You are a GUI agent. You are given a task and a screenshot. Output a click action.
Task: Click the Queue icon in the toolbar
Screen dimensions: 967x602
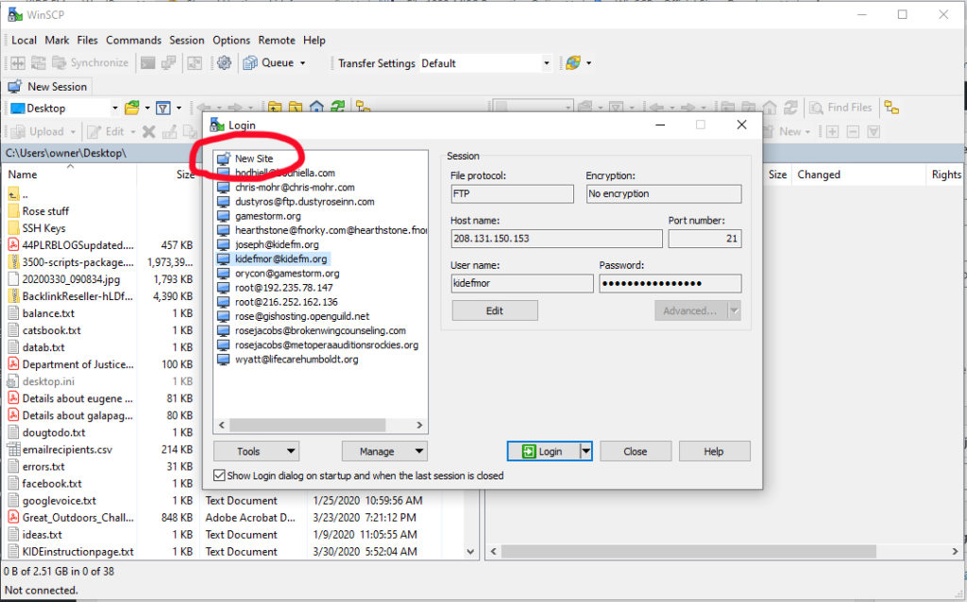(x=249, y=63)
